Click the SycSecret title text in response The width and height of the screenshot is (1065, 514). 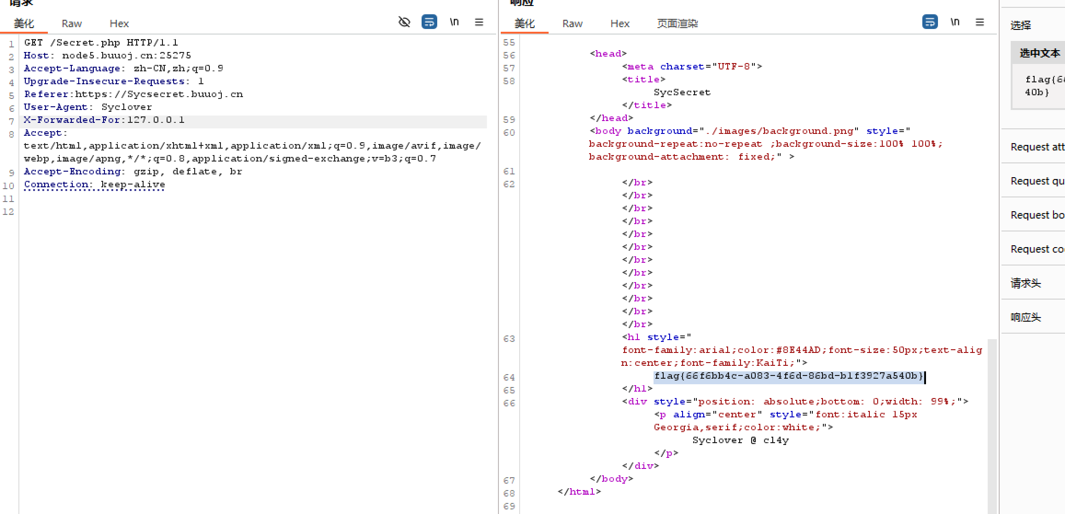682,92
